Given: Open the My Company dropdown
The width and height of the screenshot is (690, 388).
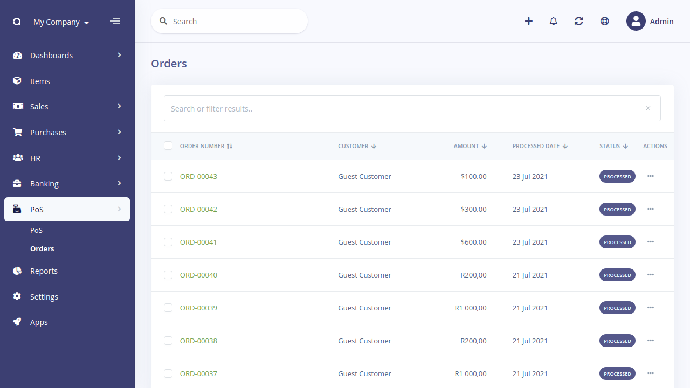Looking at the screenshot, I should tap(61, 22).
